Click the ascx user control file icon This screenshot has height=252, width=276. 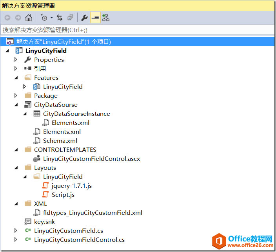36,158
